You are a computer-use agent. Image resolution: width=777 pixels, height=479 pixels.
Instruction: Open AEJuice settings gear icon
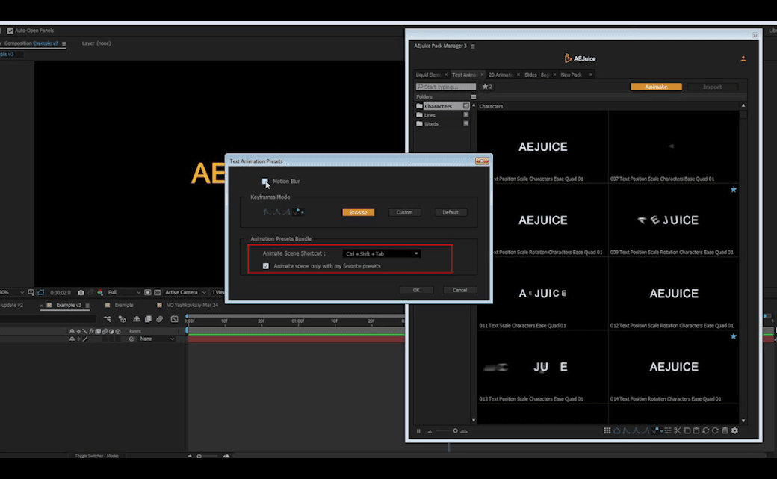click(x=735, y=431)
